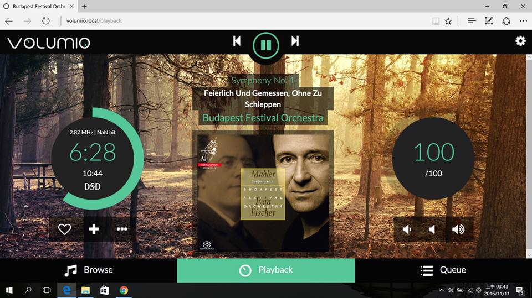Image resolution: width=532 pixels, height=298 pixels.
Task: Toggle mute with the speaker icon
Action: click(407, 229)
